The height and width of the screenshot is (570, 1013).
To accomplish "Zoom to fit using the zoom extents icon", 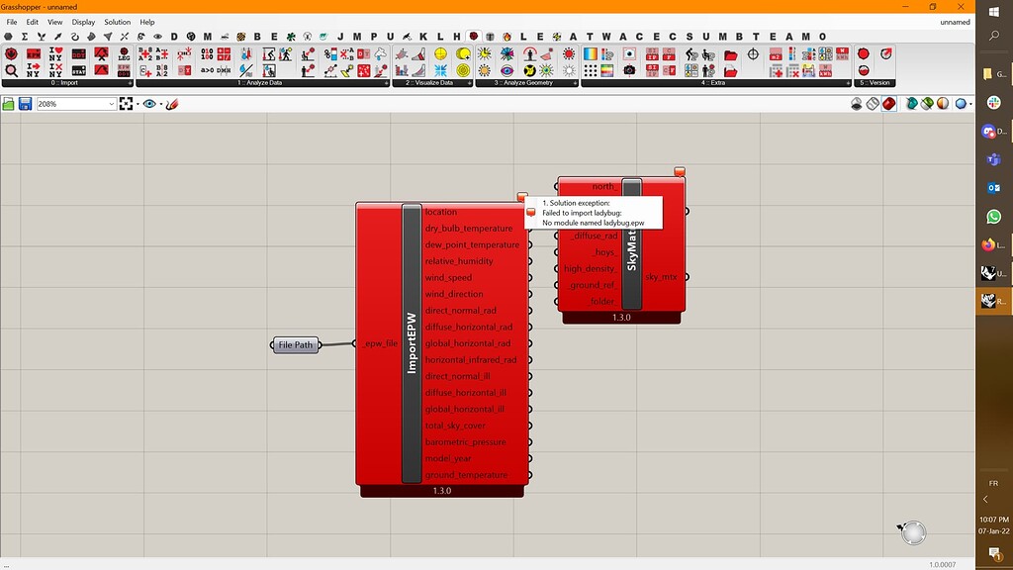I will tap(126, 102).
